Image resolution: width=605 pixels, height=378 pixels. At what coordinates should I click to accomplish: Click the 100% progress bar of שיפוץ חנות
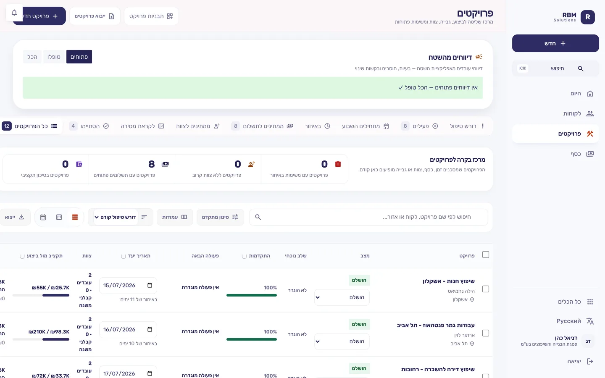(252, 295)
